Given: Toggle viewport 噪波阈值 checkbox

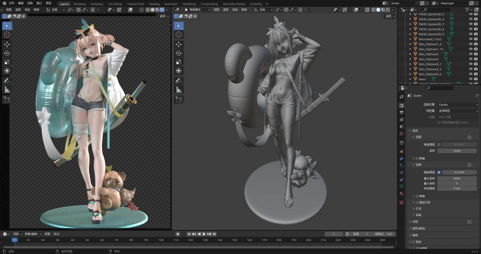Looking at the screenshot, I should tap(439, 145).
